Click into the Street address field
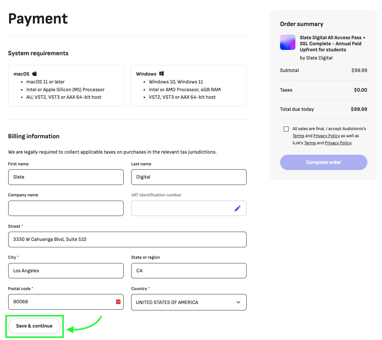Viewport: 382px width, 340px height. pos(127,239)
